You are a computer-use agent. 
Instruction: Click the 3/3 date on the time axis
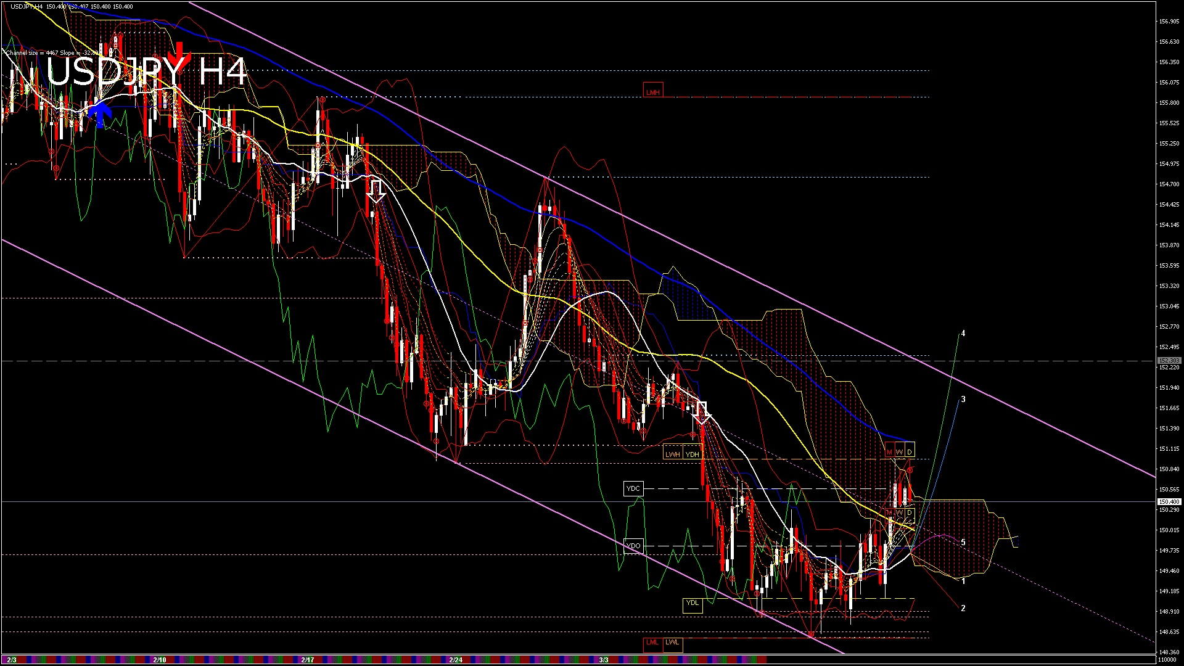tap(604, 660)
